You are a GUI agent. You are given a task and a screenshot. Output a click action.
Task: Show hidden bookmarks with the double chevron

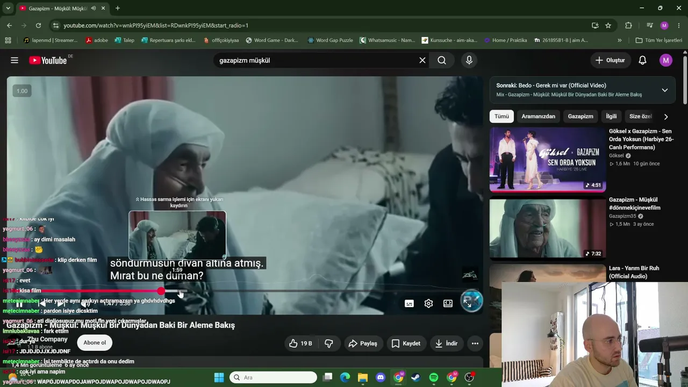[619, 40]
